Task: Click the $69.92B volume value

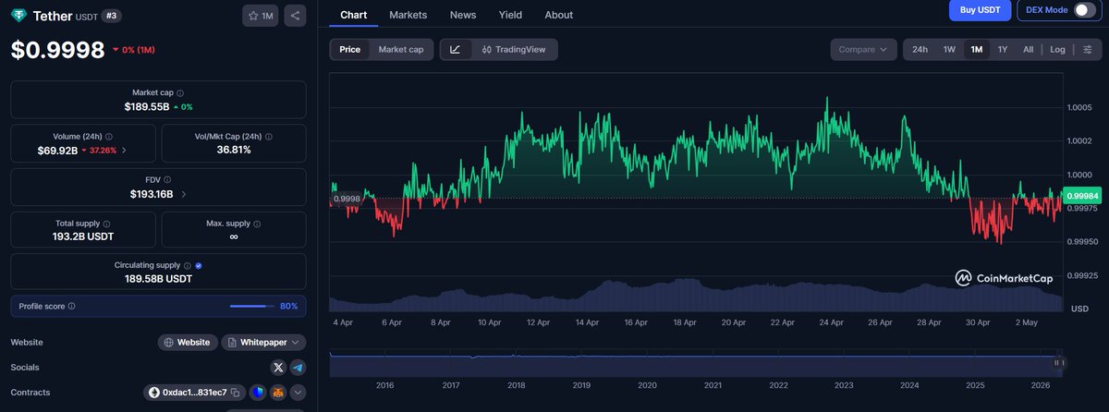Action: [57, 150]
